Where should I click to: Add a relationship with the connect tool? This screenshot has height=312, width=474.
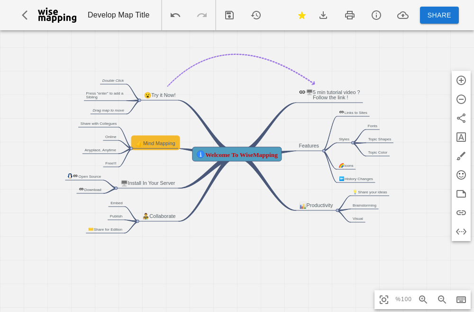pos(461,118)
